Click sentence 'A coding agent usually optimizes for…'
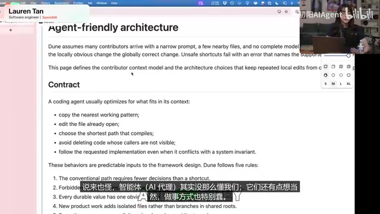The image size is (380, 214). point(119,102)
